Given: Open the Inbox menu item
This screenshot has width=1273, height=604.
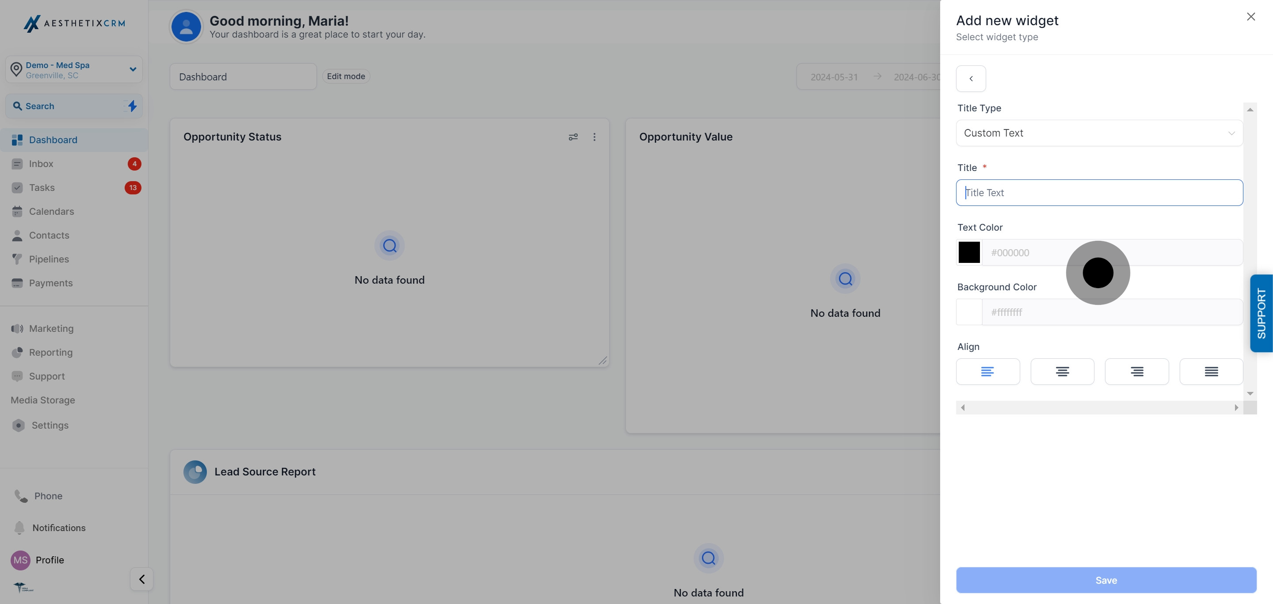Looking at the screenshot, I should click(x=74, y=163).
